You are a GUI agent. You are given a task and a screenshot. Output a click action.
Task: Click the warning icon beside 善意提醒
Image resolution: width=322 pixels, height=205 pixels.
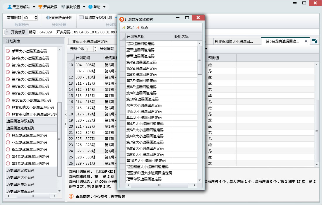click(x=71, y=196)
